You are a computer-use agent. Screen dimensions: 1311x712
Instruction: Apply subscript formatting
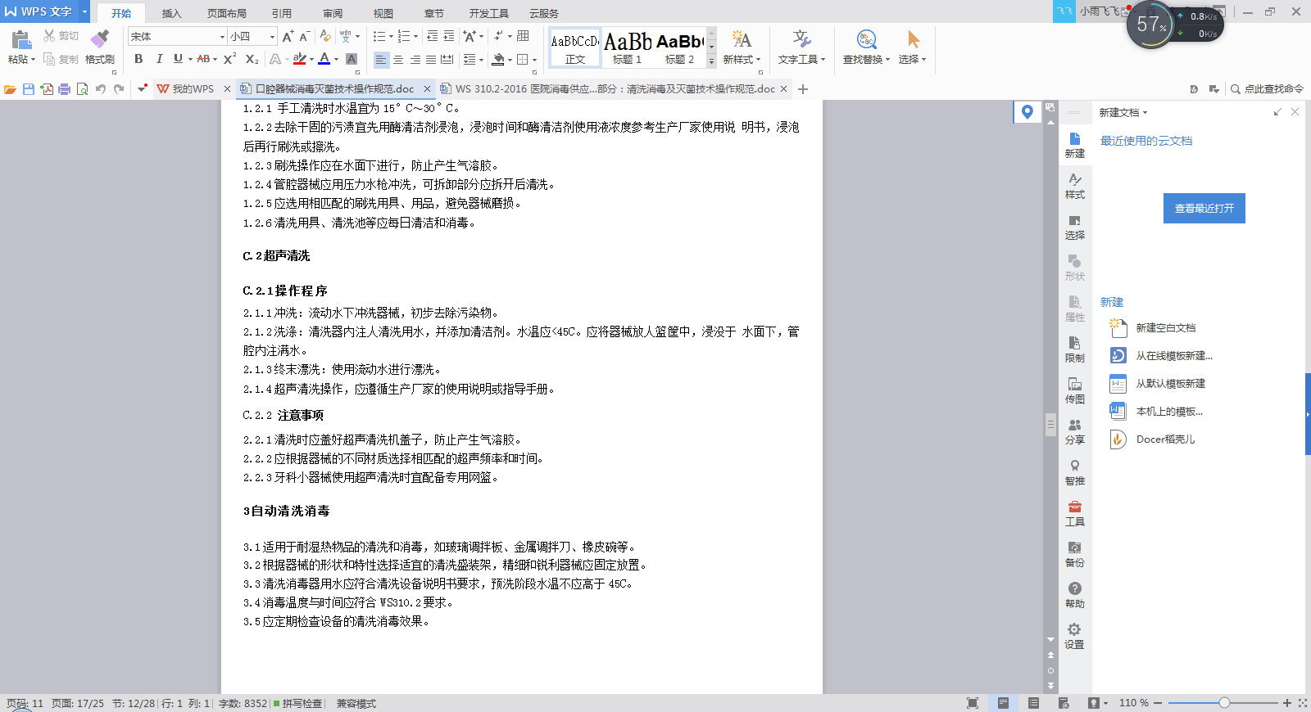252,59
